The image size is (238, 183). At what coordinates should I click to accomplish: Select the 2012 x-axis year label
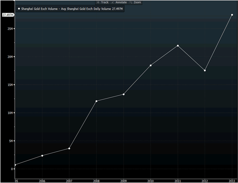pos(205,181)
